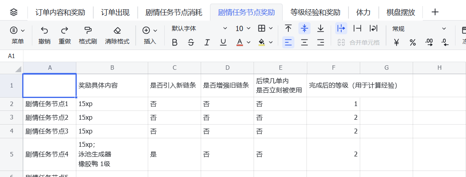Open the number format dropdown 常规

(x=419, y=29)
